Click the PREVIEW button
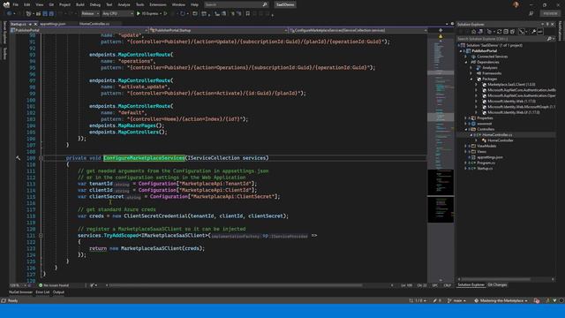The height and width of the screenshot is (318, 565). coord(550,13)
